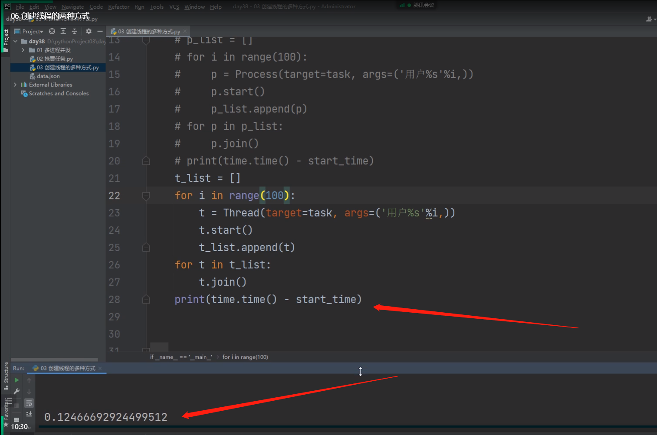Click the Down stack trace arrow
The height and width of the screenshot is (435, 657).
pos(29,391)
